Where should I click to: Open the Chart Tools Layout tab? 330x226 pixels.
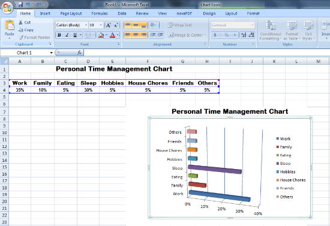tap(231, 13)
